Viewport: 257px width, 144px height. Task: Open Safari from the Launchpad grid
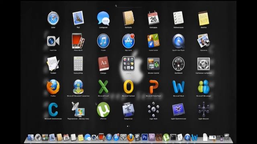(x=53, y=18)
